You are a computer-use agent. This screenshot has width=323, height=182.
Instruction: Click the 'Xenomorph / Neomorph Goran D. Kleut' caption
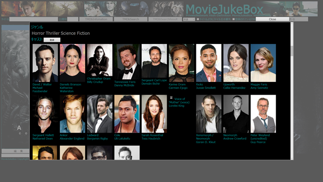coord(206,139)
